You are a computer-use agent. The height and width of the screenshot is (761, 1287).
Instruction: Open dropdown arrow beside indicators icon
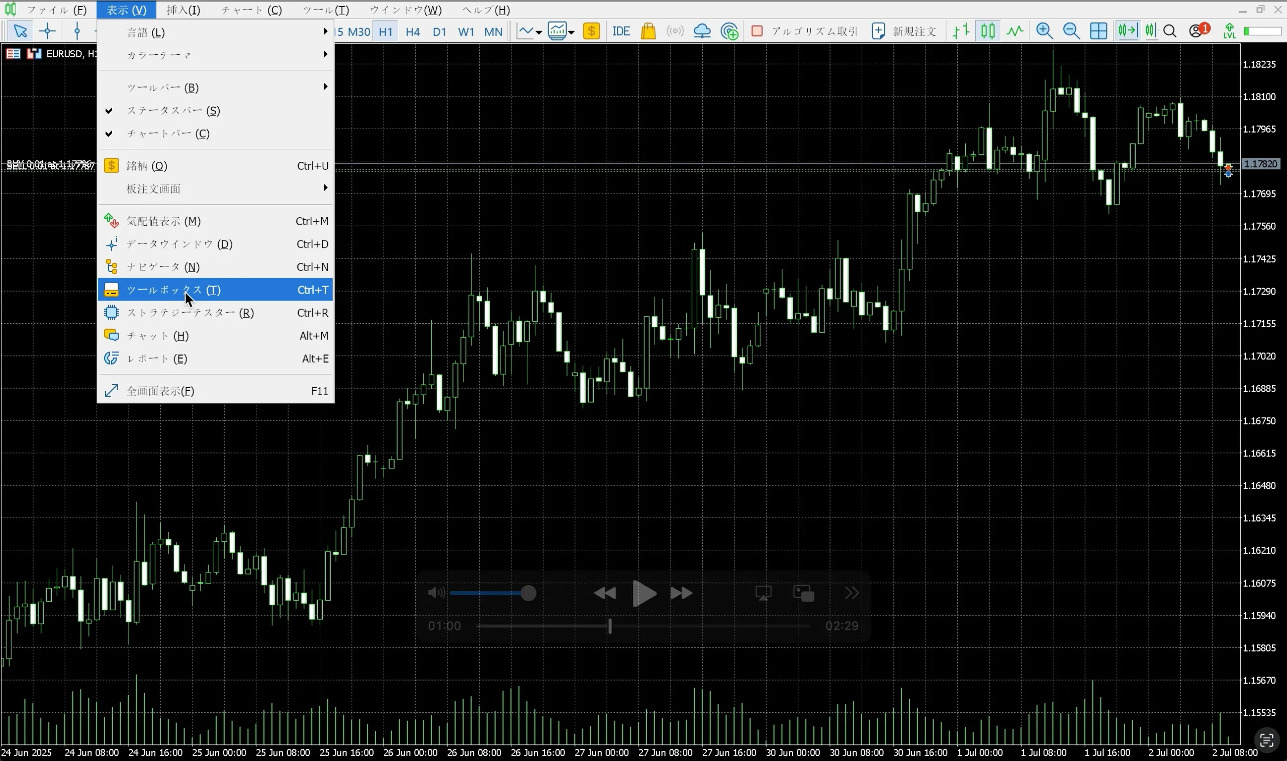571,32
